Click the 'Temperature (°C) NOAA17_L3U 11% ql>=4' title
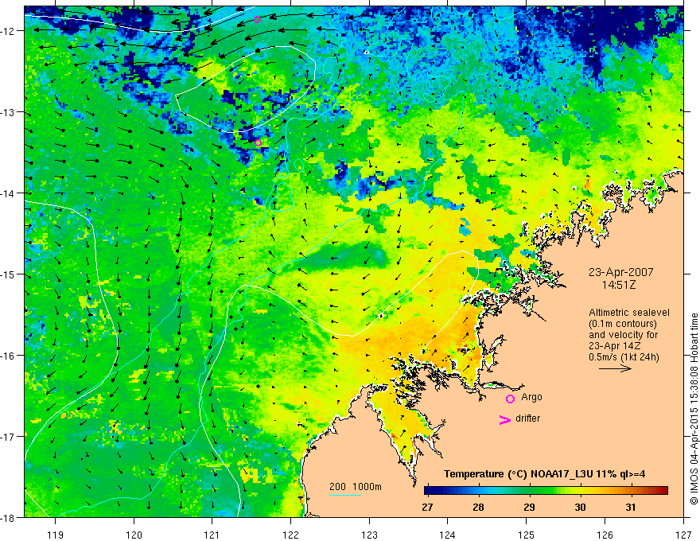The image size is (700, 541). 544,474
